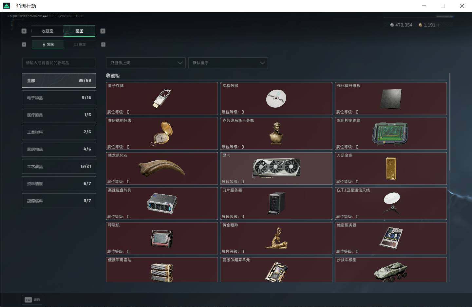Click the plus icon to add currency
472x307 pixels.
tap(439, 25)
